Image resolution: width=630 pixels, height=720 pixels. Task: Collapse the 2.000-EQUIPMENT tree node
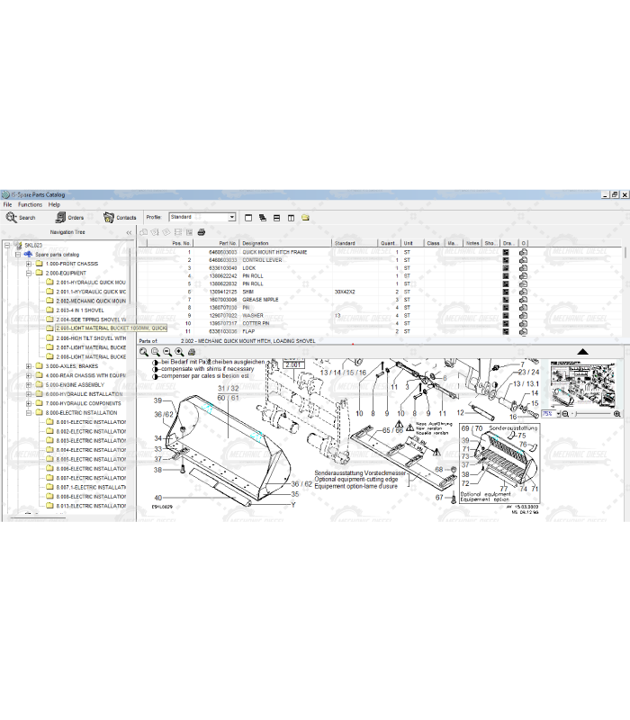[29, 273]
